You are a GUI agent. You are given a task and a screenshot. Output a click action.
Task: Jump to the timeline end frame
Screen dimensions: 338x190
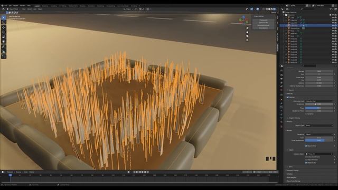148,172
